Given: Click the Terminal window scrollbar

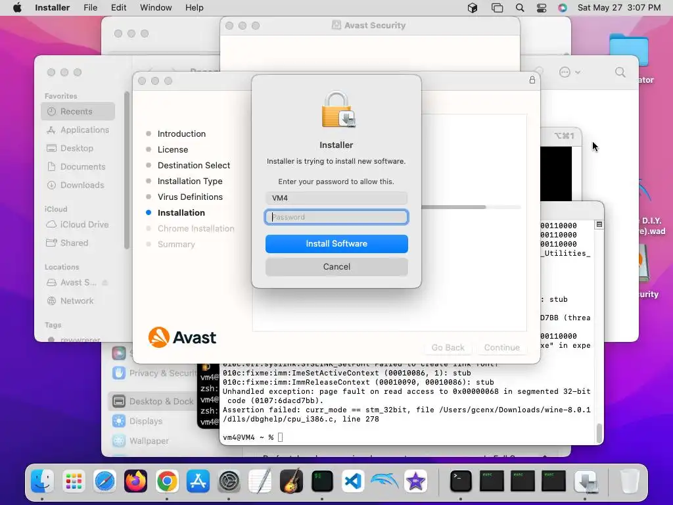Looking at the screenshot, I should [x=599, y=433].
